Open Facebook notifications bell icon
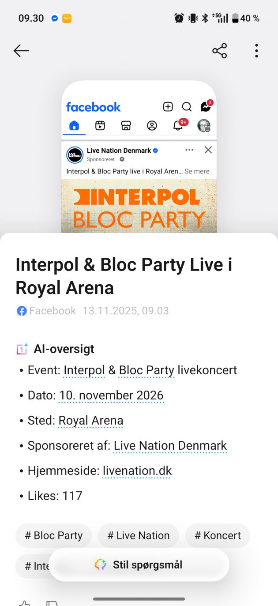This screenshot has height=606, width=278. (x=178, y=125)
